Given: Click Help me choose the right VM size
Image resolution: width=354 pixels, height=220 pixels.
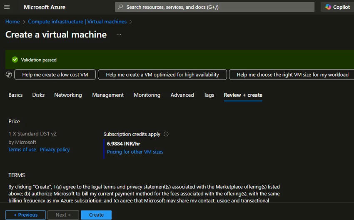Looking at the screenshot, I should coord(292,75).
